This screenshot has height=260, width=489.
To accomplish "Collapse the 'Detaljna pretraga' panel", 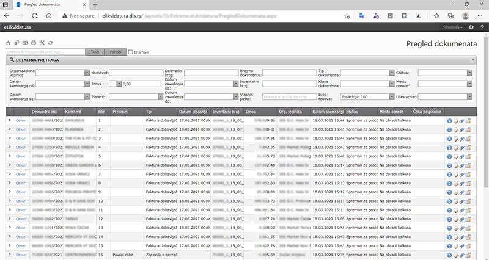I will click(x=471, y=60).
